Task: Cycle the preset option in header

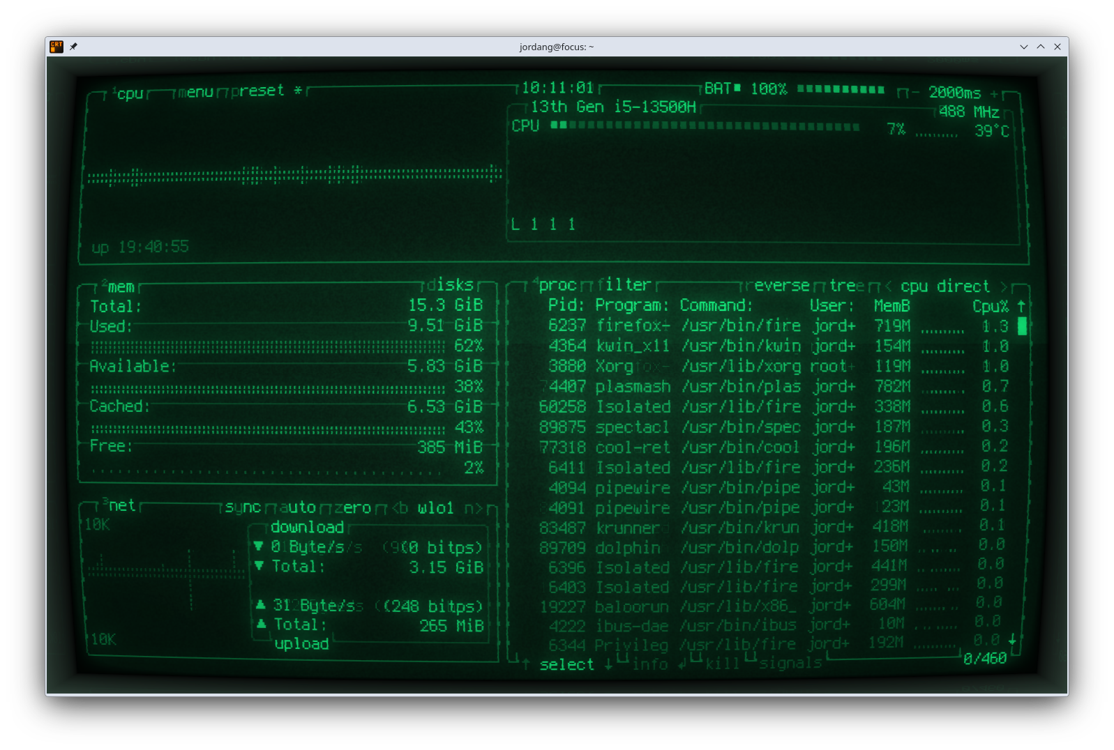Action: pos(257,91)
